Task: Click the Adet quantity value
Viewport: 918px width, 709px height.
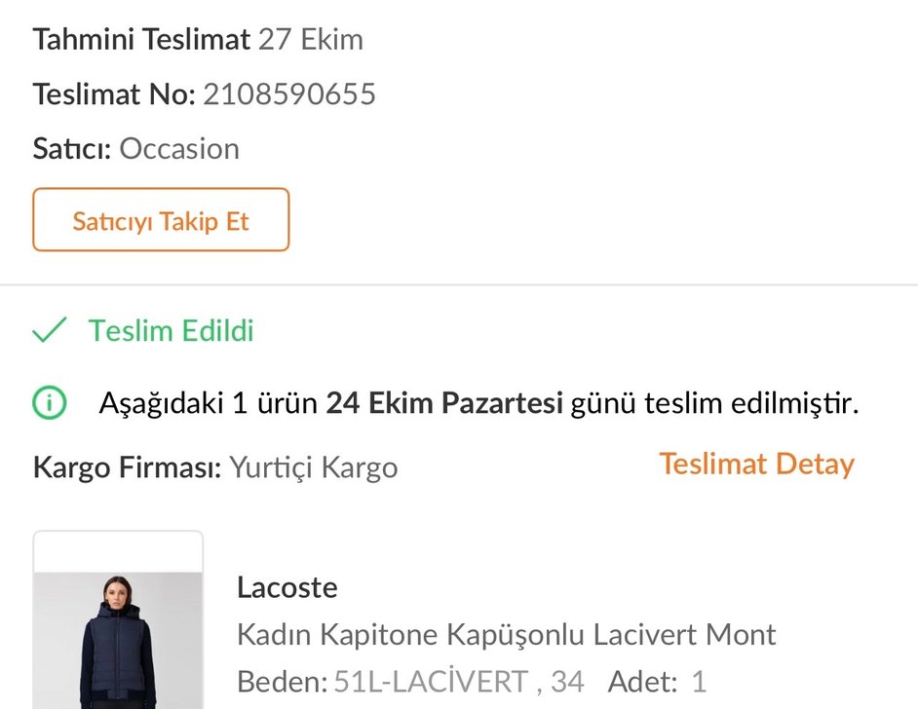Action: coord(699,681)
